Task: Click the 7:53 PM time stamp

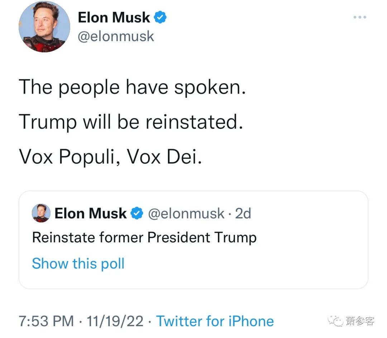Action: 46,321
